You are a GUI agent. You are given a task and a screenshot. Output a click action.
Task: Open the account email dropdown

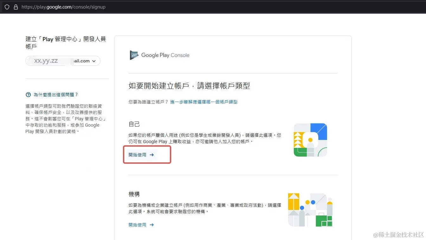(63, 61)
